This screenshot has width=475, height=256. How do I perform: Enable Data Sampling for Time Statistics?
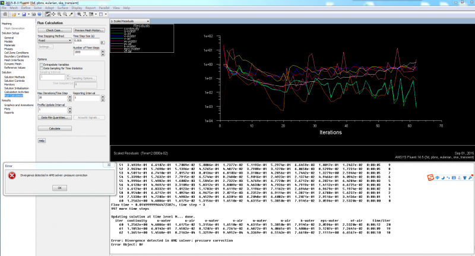[40, 68]
